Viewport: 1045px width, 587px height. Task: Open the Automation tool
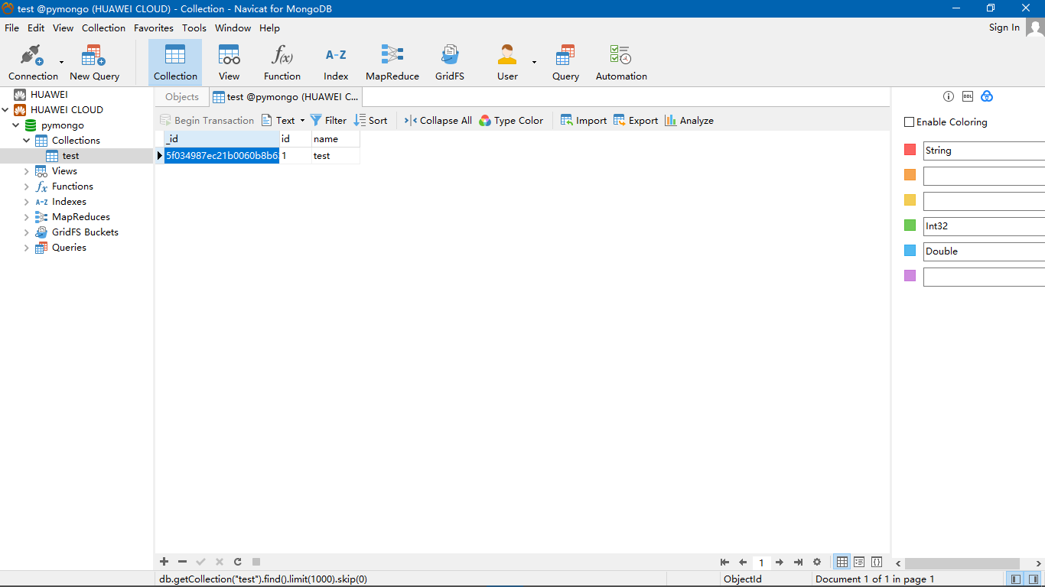click(621, 62)
